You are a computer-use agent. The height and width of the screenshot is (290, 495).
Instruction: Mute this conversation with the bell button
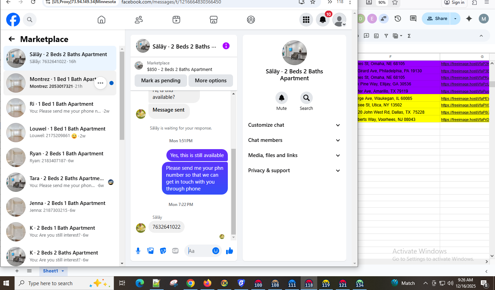pyautogui.click(x=282, y=98)
